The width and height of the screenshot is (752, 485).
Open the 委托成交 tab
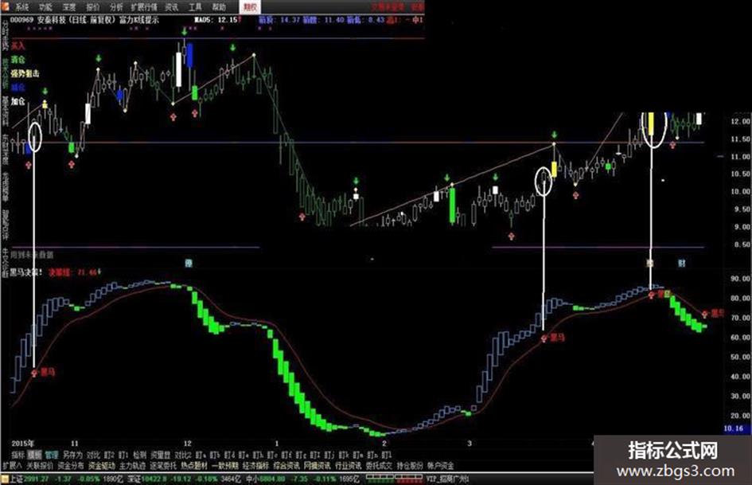coord(379,465)
